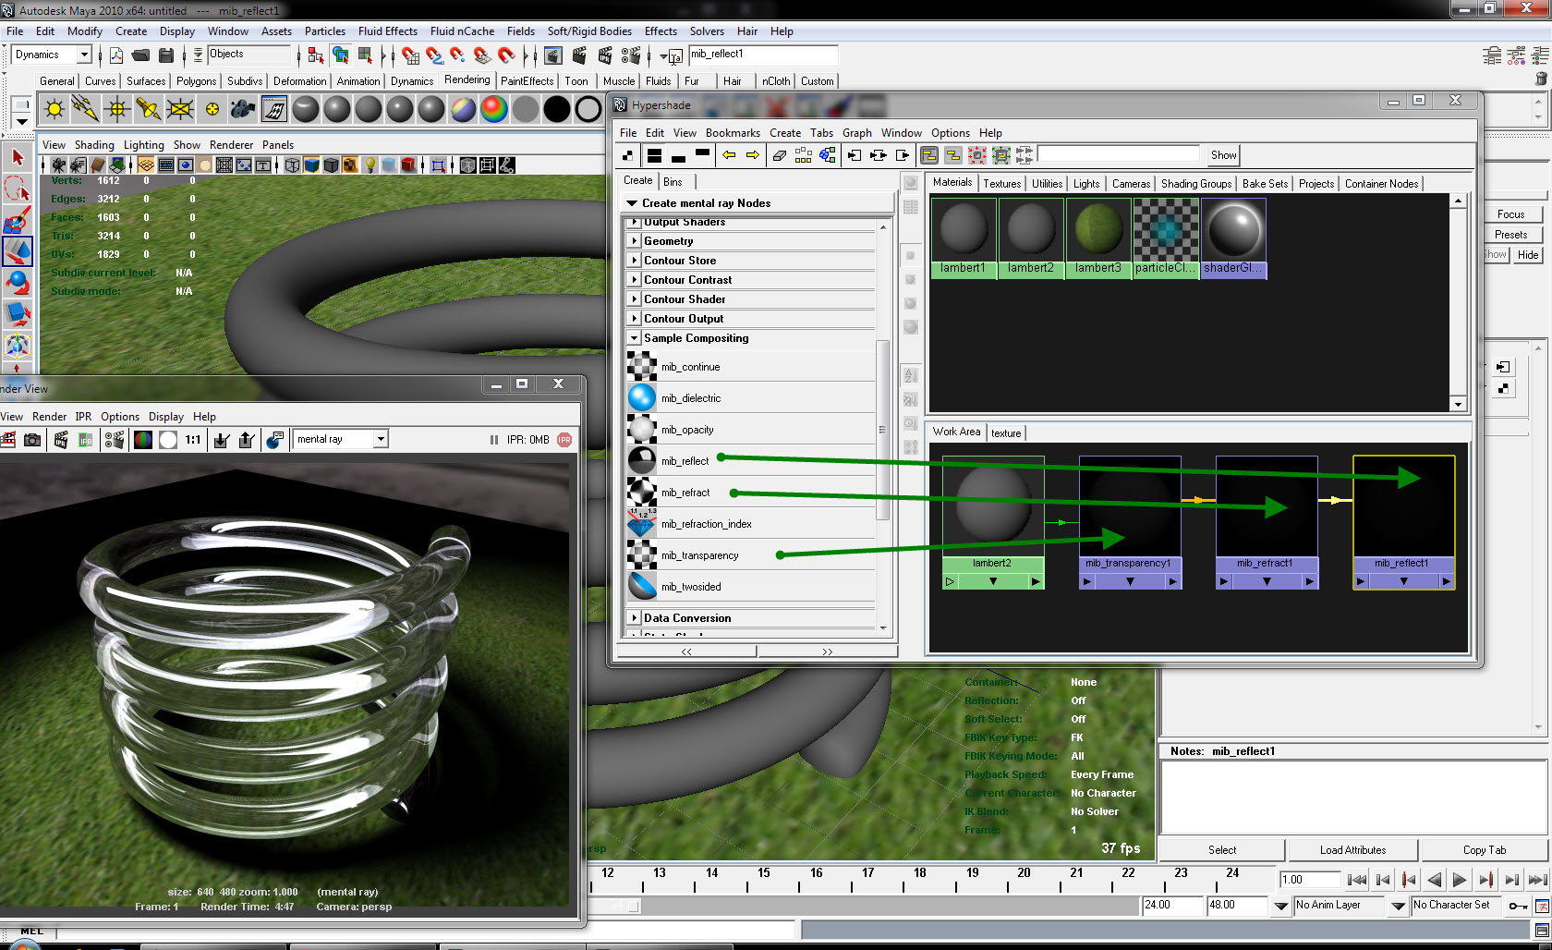Choose the Select tool arrow in toolbox
This screenshot has width=1552, height=950.
pyautogui.click(x=18, y=158)
